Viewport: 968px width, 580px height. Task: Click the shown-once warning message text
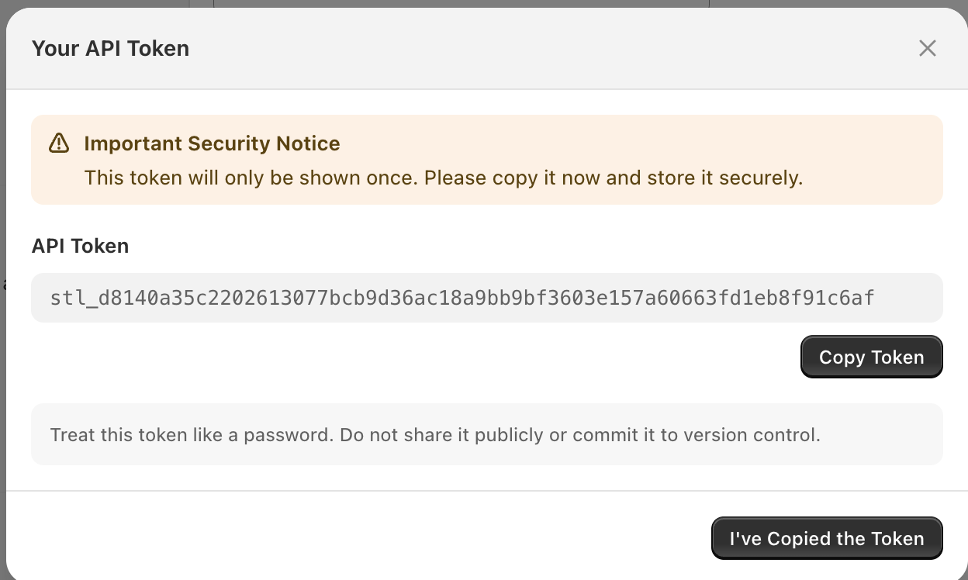(443, 178)
